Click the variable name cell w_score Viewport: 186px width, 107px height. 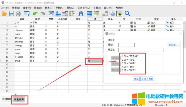[x=22, y=57]
